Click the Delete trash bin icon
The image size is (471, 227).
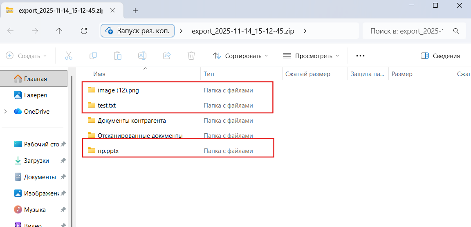[x=191, y=56]
